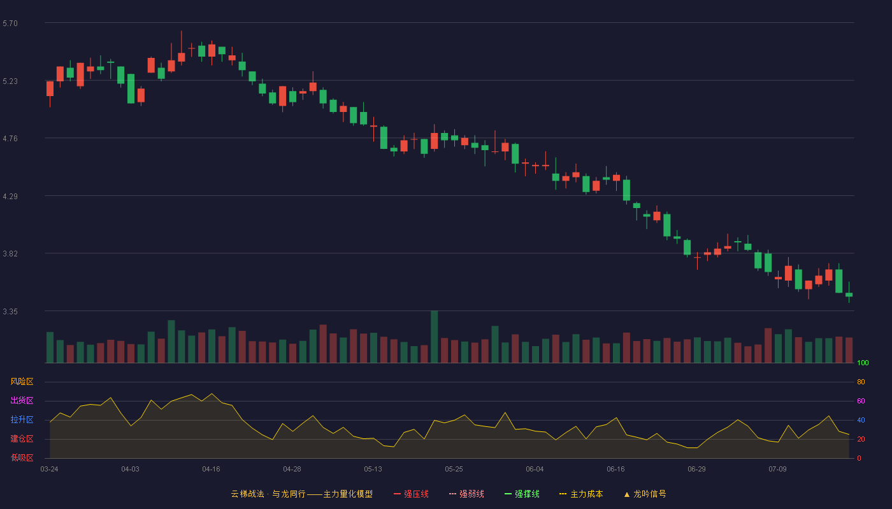The height and width of the screenshot is (509, 892).
Task: Toggle the 强压线 red line legend
Action: tap(411, 494)
